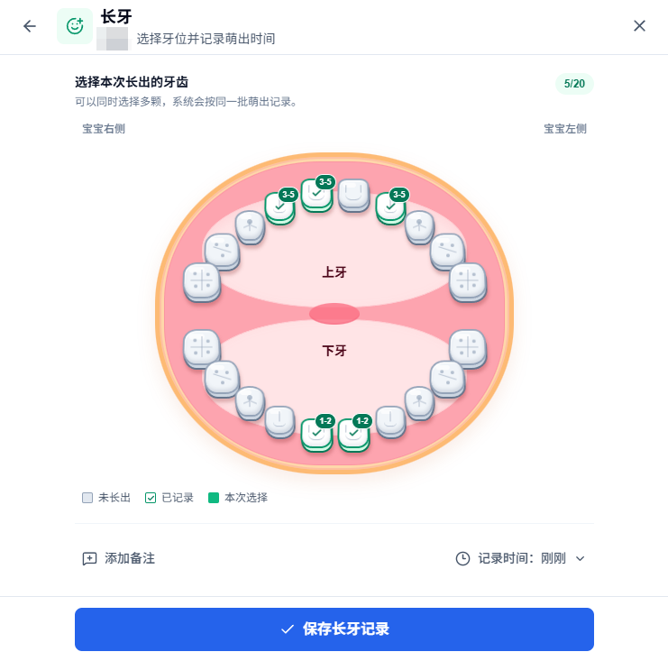Viewport: 668px width, 661px height.
Task: Select the unselected upper central incisor tooth
Action: 353,196
